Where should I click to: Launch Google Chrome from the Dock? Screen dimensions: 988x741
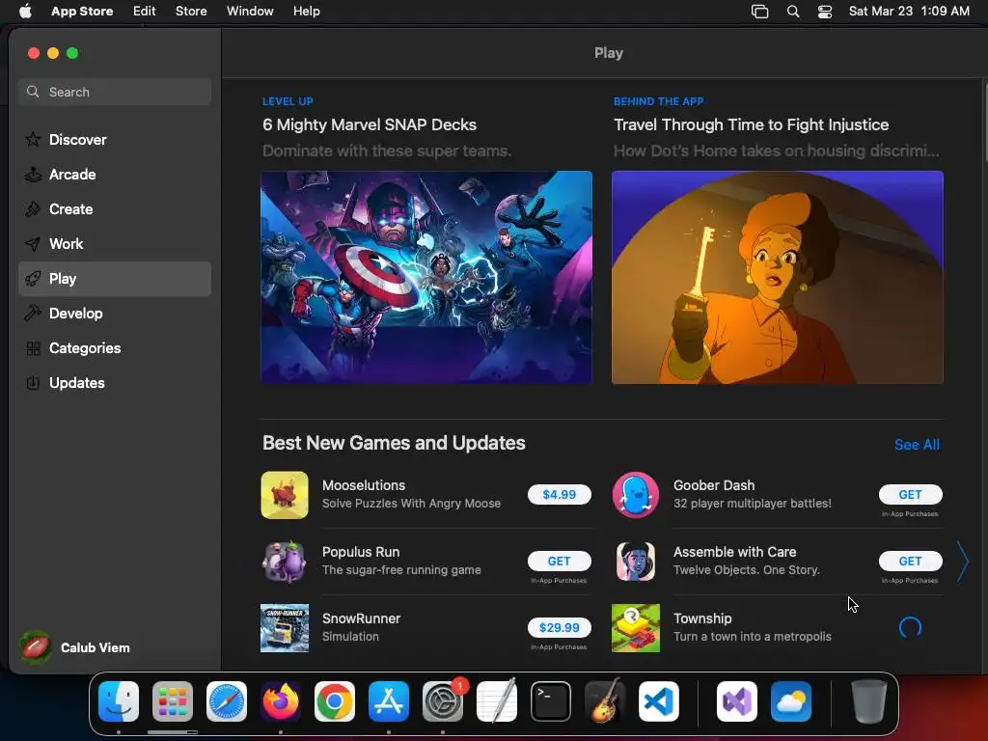[x=335, y=701]
